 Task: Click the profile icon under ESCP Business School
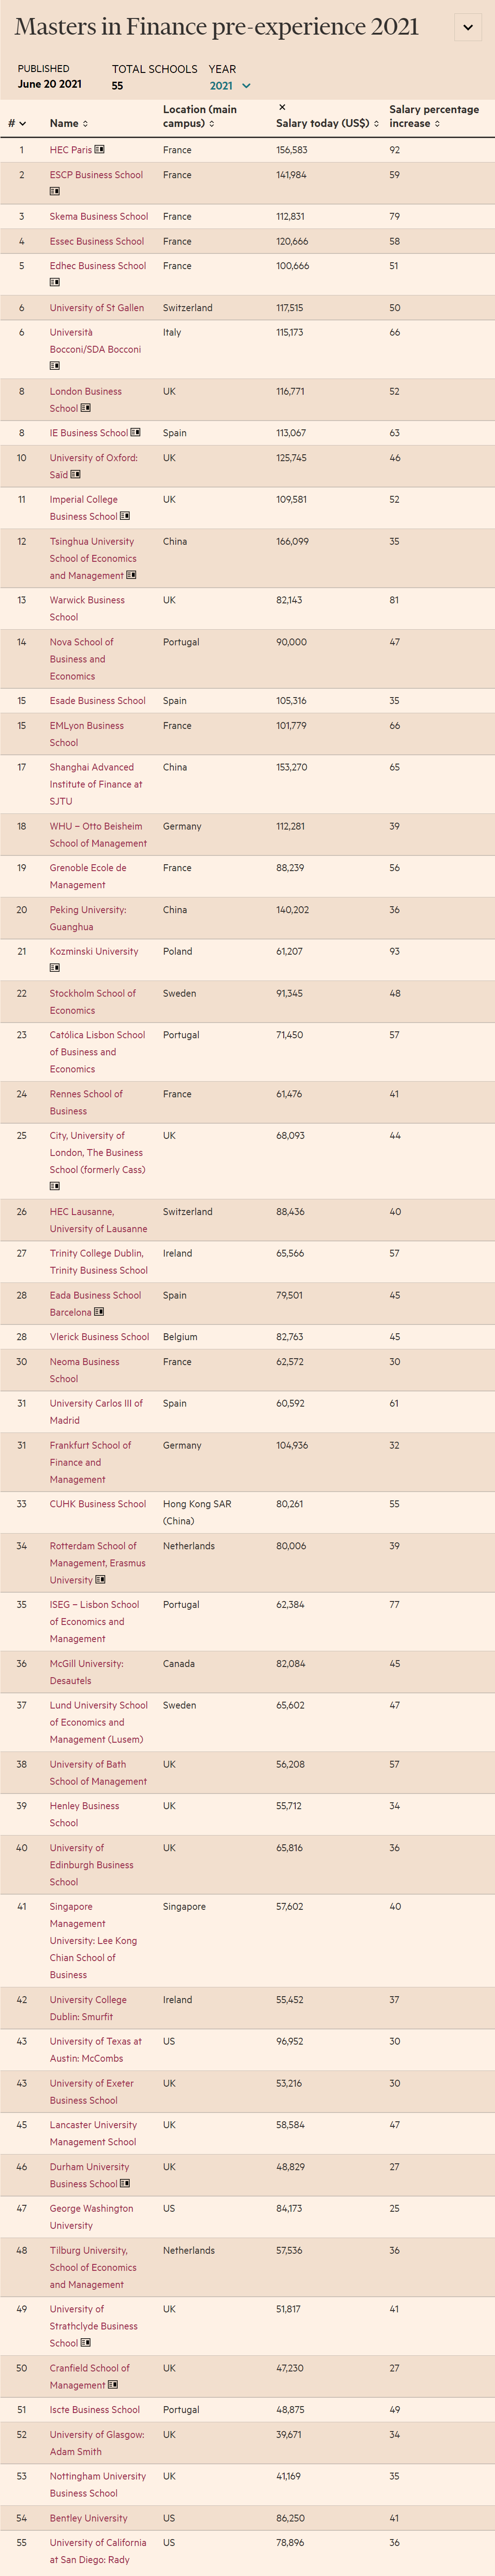(55, 191)
